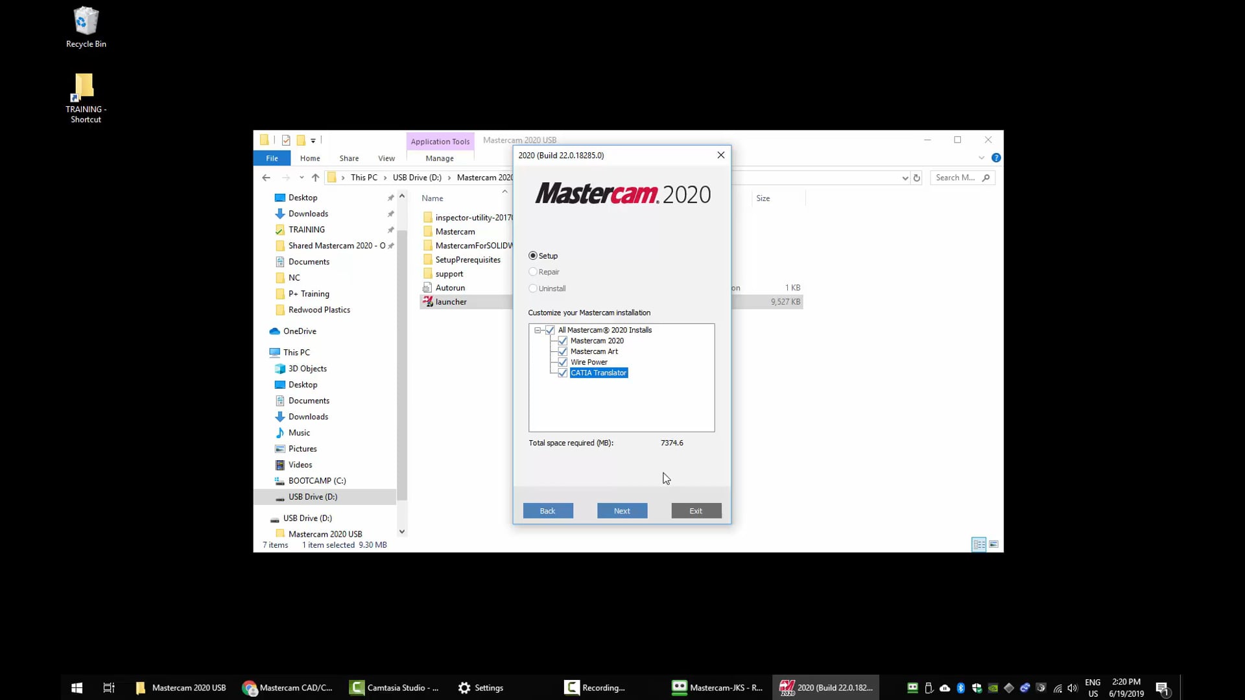Click the Application Tools contextual tab
Viewport: 1245px width, 700px height.
pyautogui.click(x=440, y=141)
